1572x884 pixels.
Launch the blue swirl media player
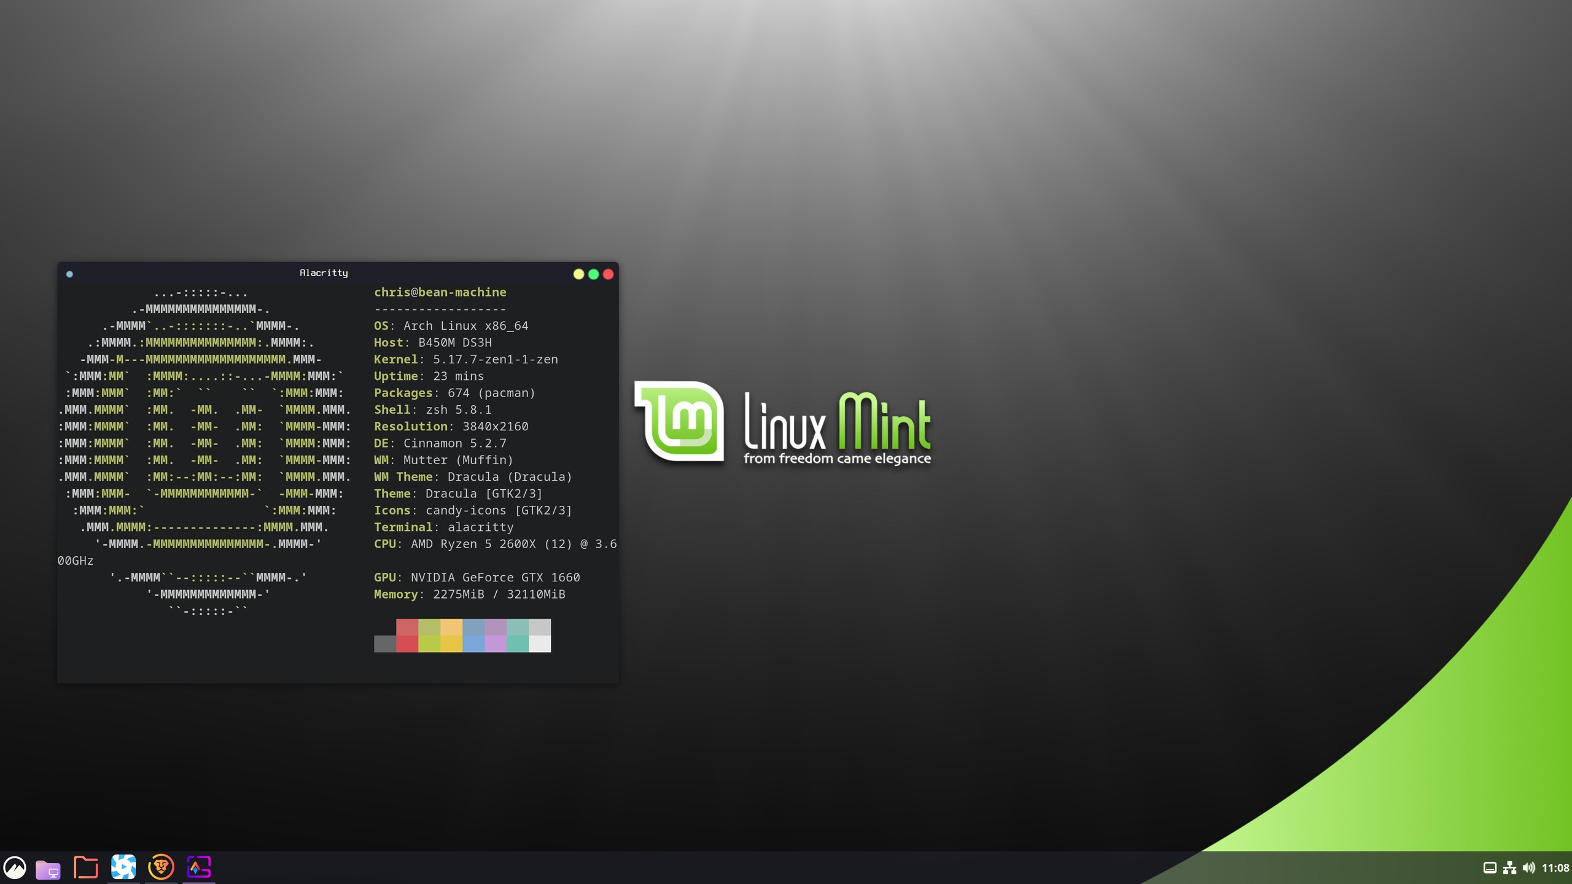(x=123, y=867)
